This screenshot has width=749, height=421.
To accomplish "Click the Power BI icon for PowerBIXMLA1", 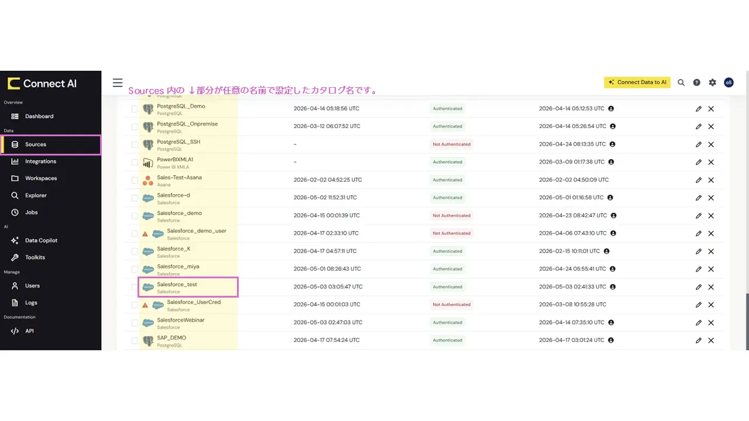I will click(148, 163).
